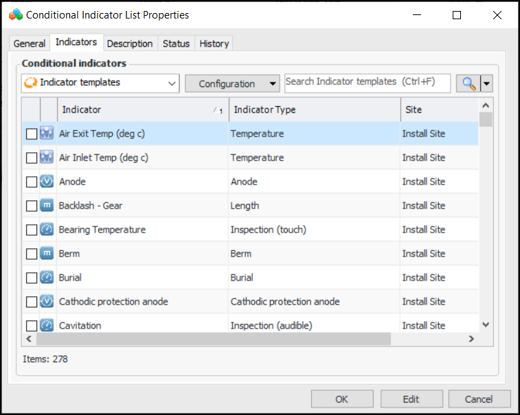Image resolution: width=520 pixels, height=415 pixels.
Task: Switch to the General tab
Action: [x=30, y=43]
